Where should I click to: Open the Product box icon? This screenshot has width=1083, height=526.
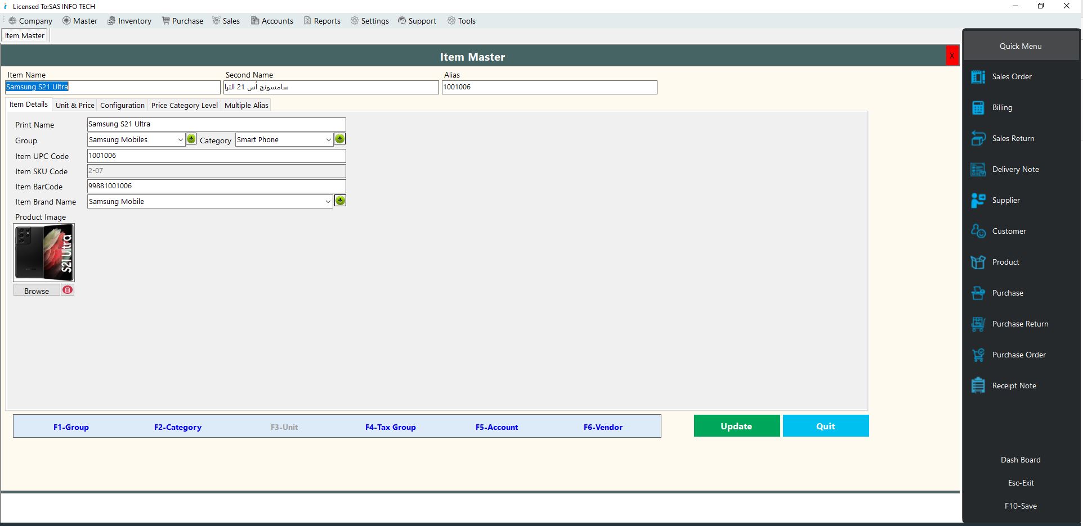coord(978,262)
